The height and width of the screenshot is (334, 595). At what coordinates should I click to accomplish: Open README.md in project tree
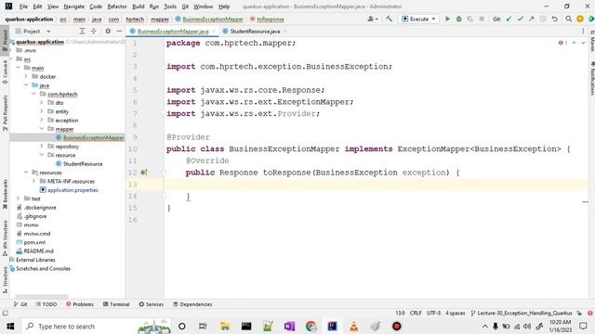pos(38,250)
